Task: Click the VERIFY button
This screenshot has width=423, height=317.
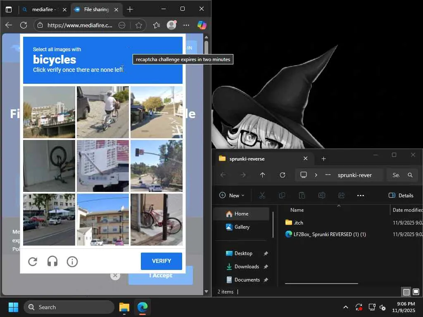Action: point(162,261)
